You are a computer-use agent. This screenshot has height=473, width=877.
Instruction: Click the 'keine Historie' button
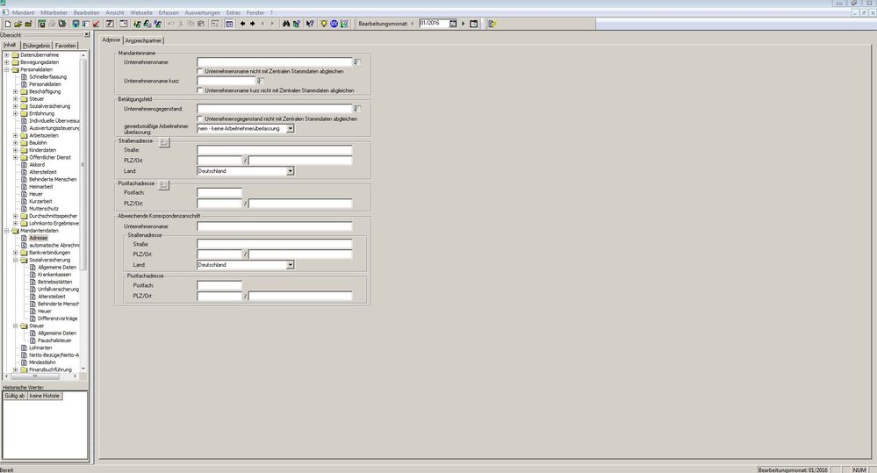tap(44, 396)
